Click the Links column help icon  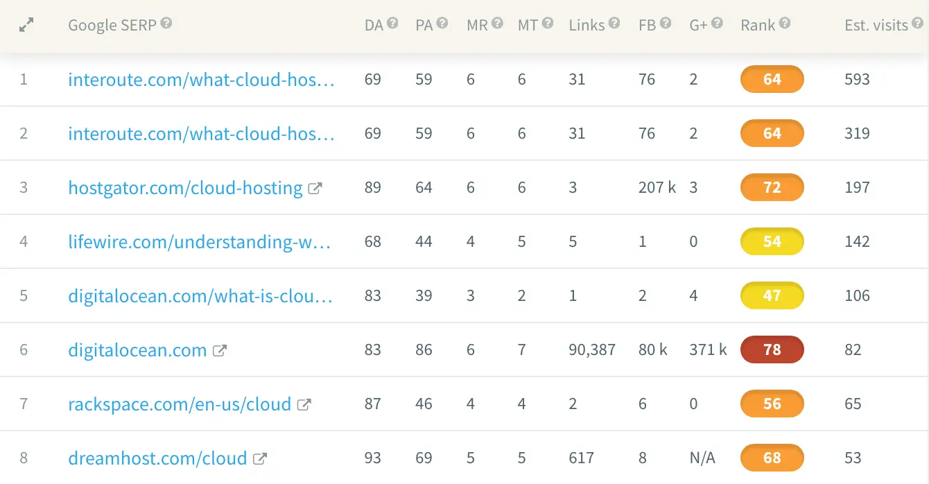pos(614,23)
